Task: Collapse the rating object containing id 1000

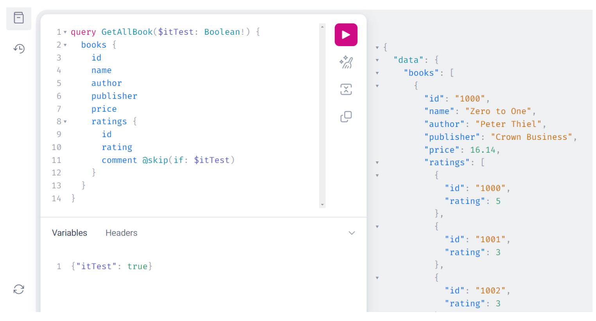Action: pyautogui.click(x=377, y=175)
